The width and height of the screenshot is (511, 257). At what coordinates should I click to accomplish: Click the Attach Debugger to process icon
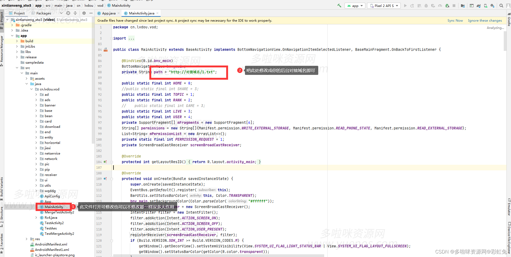(447, 6)
